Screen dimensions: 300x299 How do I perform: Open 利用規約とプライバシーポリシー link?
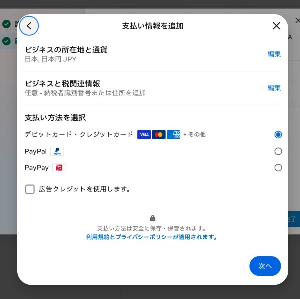click(151, 237)
